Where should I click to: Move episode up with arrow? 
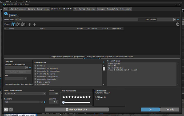[30, 24]
